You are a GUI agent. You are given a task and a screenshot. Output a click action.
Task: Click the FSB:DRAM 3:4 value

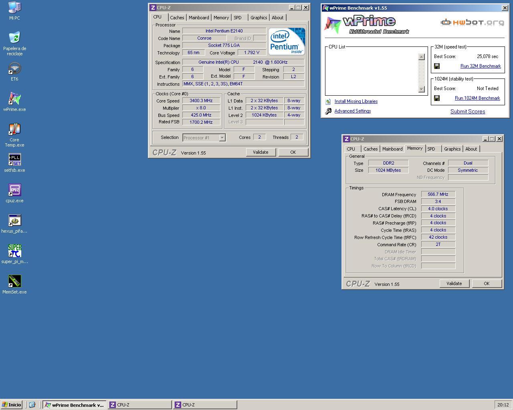pos(438,202)
